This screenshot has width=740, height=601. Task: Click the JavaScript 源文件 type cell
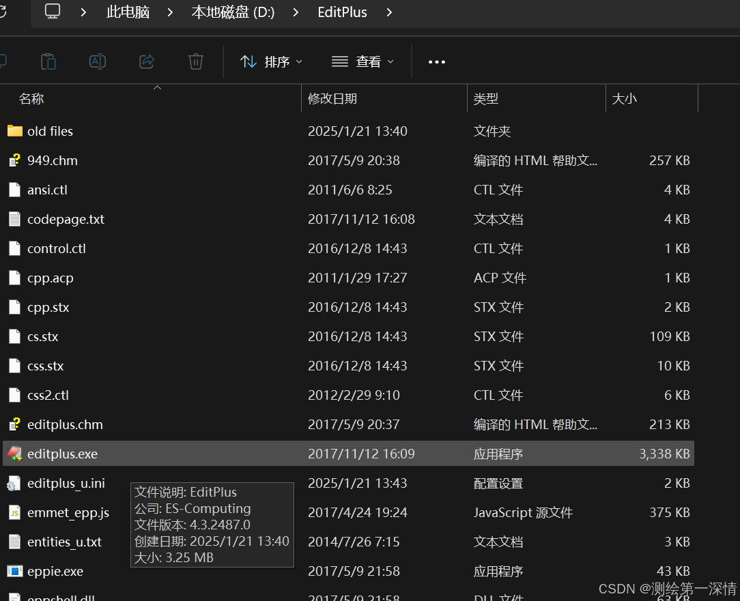(523, 513)
